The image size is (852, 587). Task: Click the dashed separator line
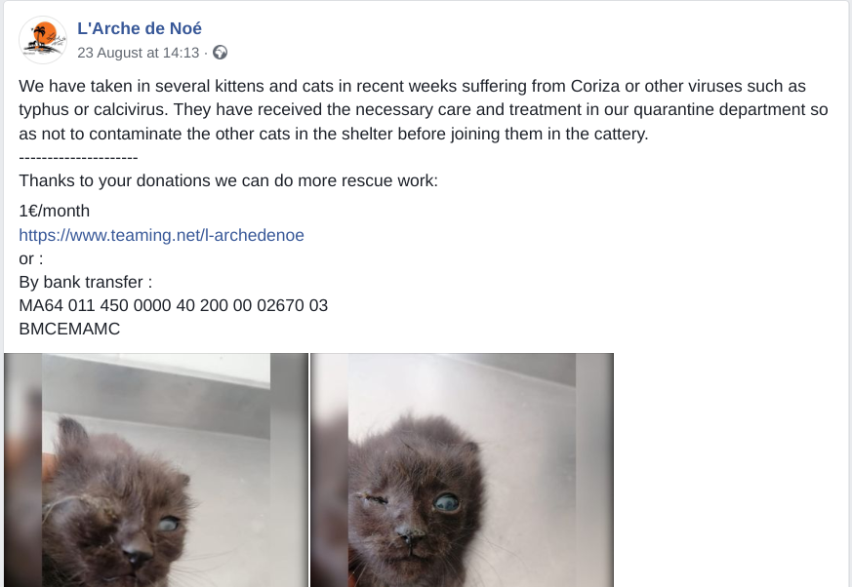pos(78,157)
